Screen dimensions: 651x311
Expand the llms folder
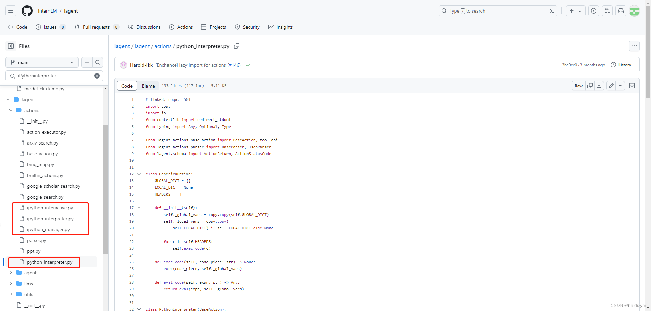(x=11, y=284)
